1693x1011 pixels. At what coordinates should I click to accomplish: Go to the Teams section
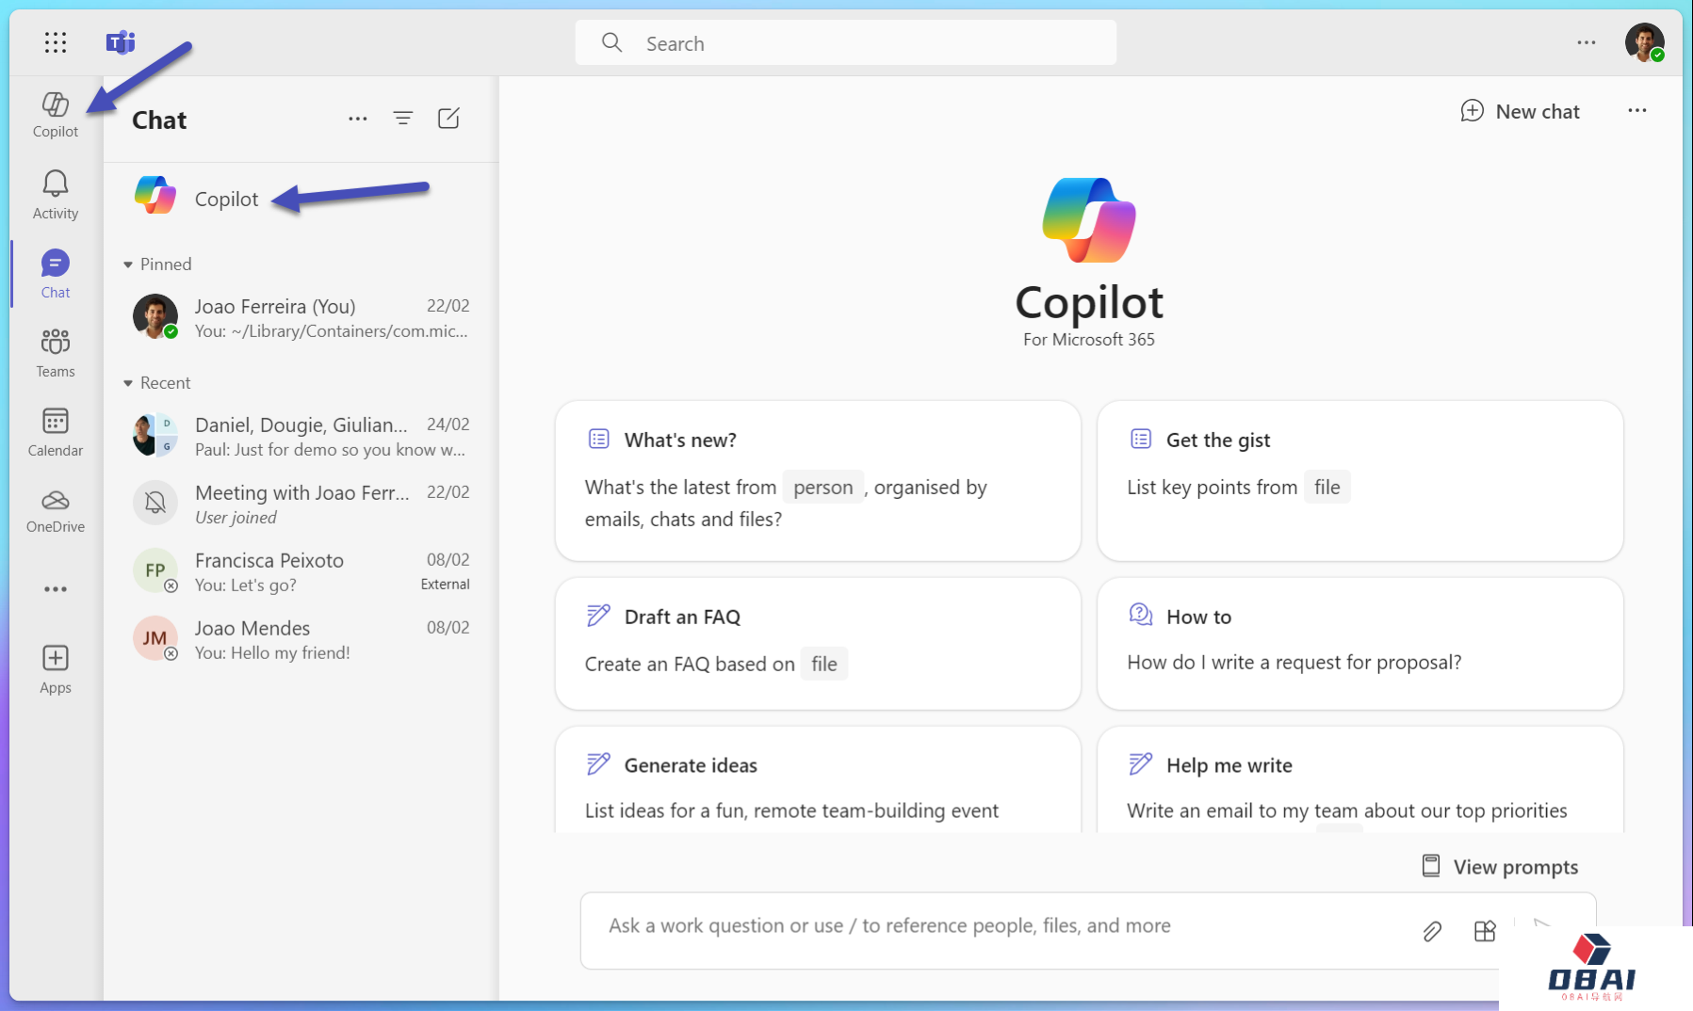56,353
